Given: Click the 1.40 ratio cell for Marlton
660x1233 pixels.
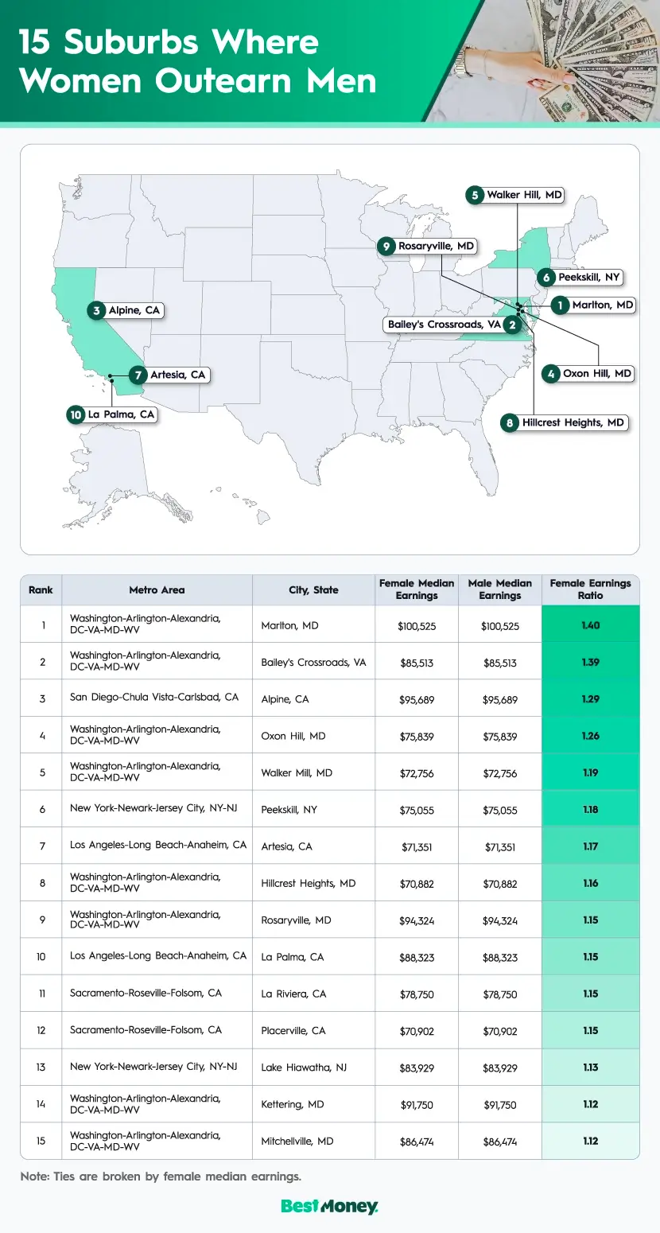Looking at the screenshot, I should tap(590, 624).
